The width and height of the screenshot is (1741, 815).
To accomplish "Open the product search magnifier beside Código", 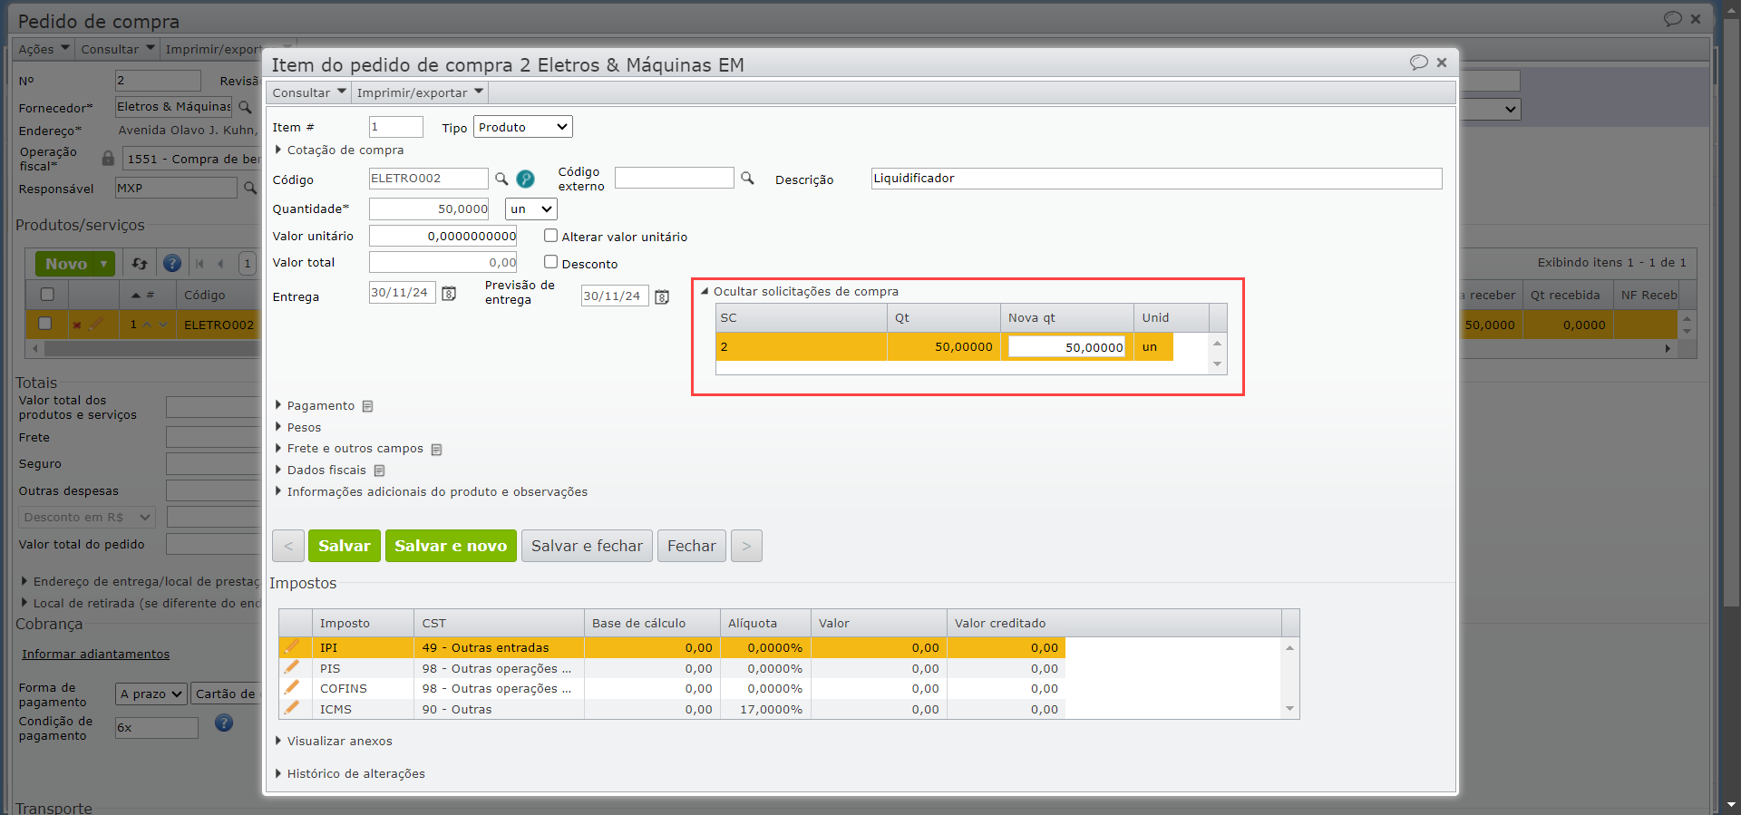I will (x=501, y=179).
